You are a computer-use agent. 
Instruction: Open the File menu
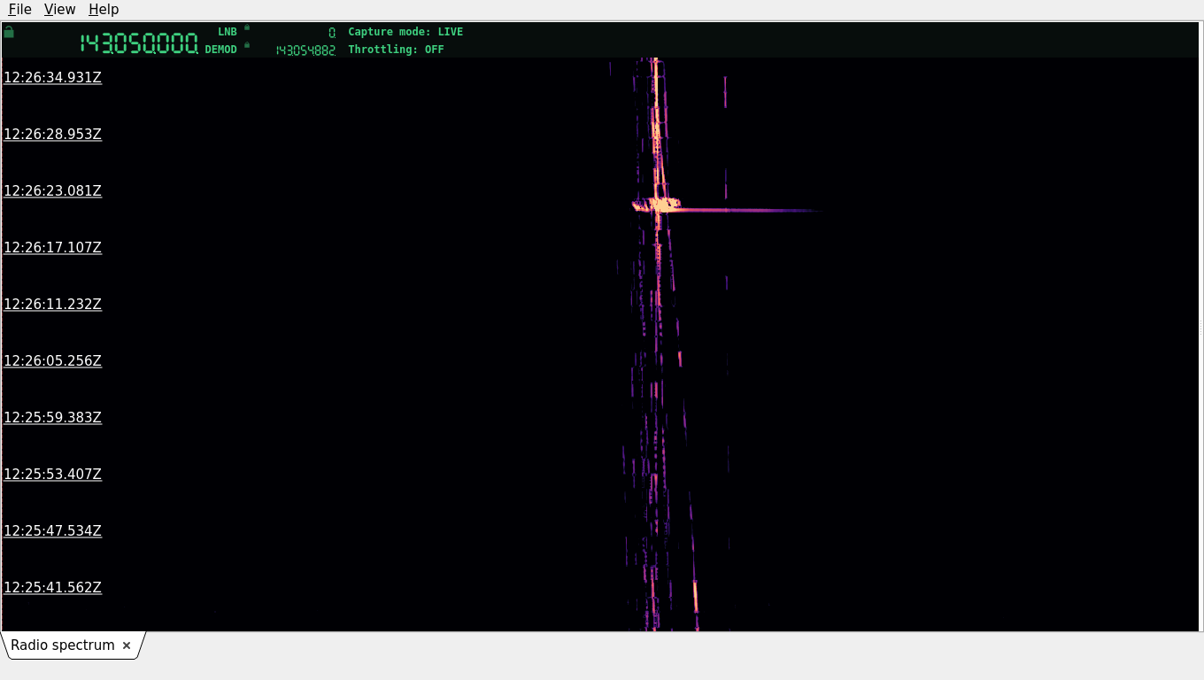click(x=19, y=9)
